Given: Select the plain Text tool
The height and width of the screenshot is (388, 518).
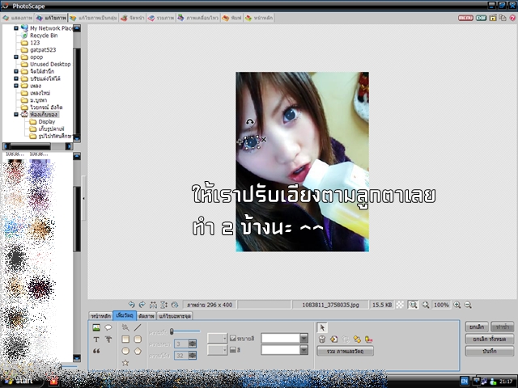Looking at the screenshot, I should click(x=96, y=339).
